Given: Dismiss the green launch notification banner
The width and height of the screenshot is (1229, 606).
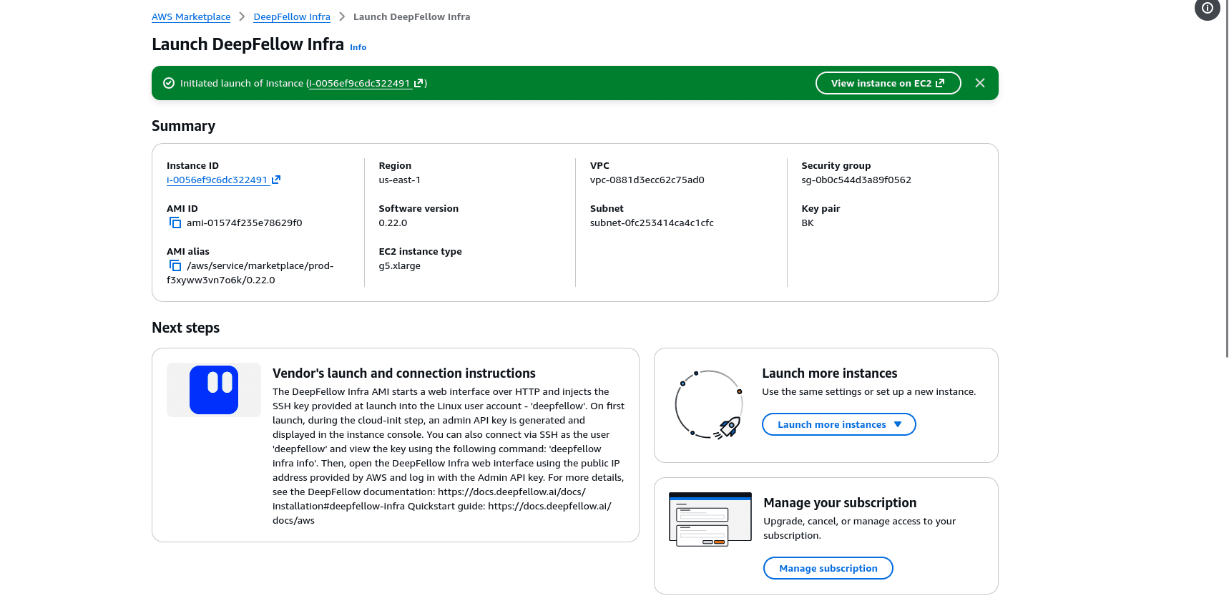Looking at the screenshot, I should (x=980, y=83).
